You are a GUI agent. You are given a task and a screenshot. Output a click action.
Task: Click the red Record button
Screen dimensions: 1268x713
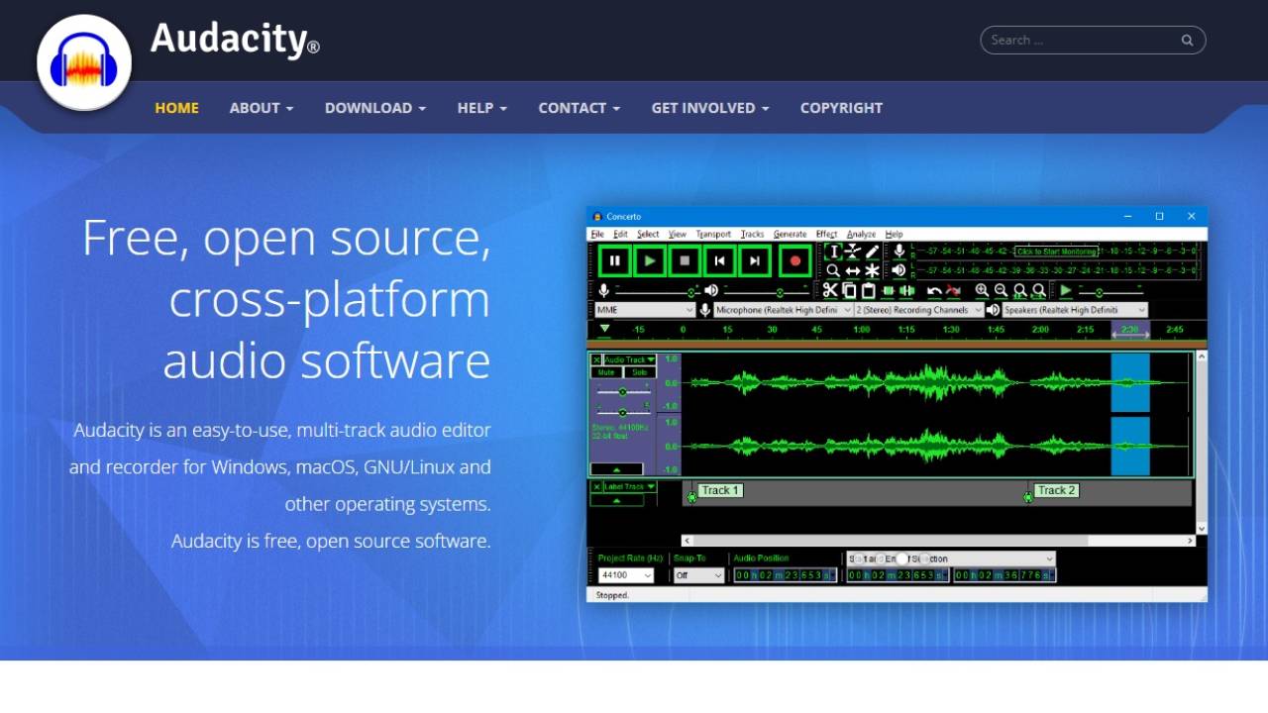[x=794, y=260]
